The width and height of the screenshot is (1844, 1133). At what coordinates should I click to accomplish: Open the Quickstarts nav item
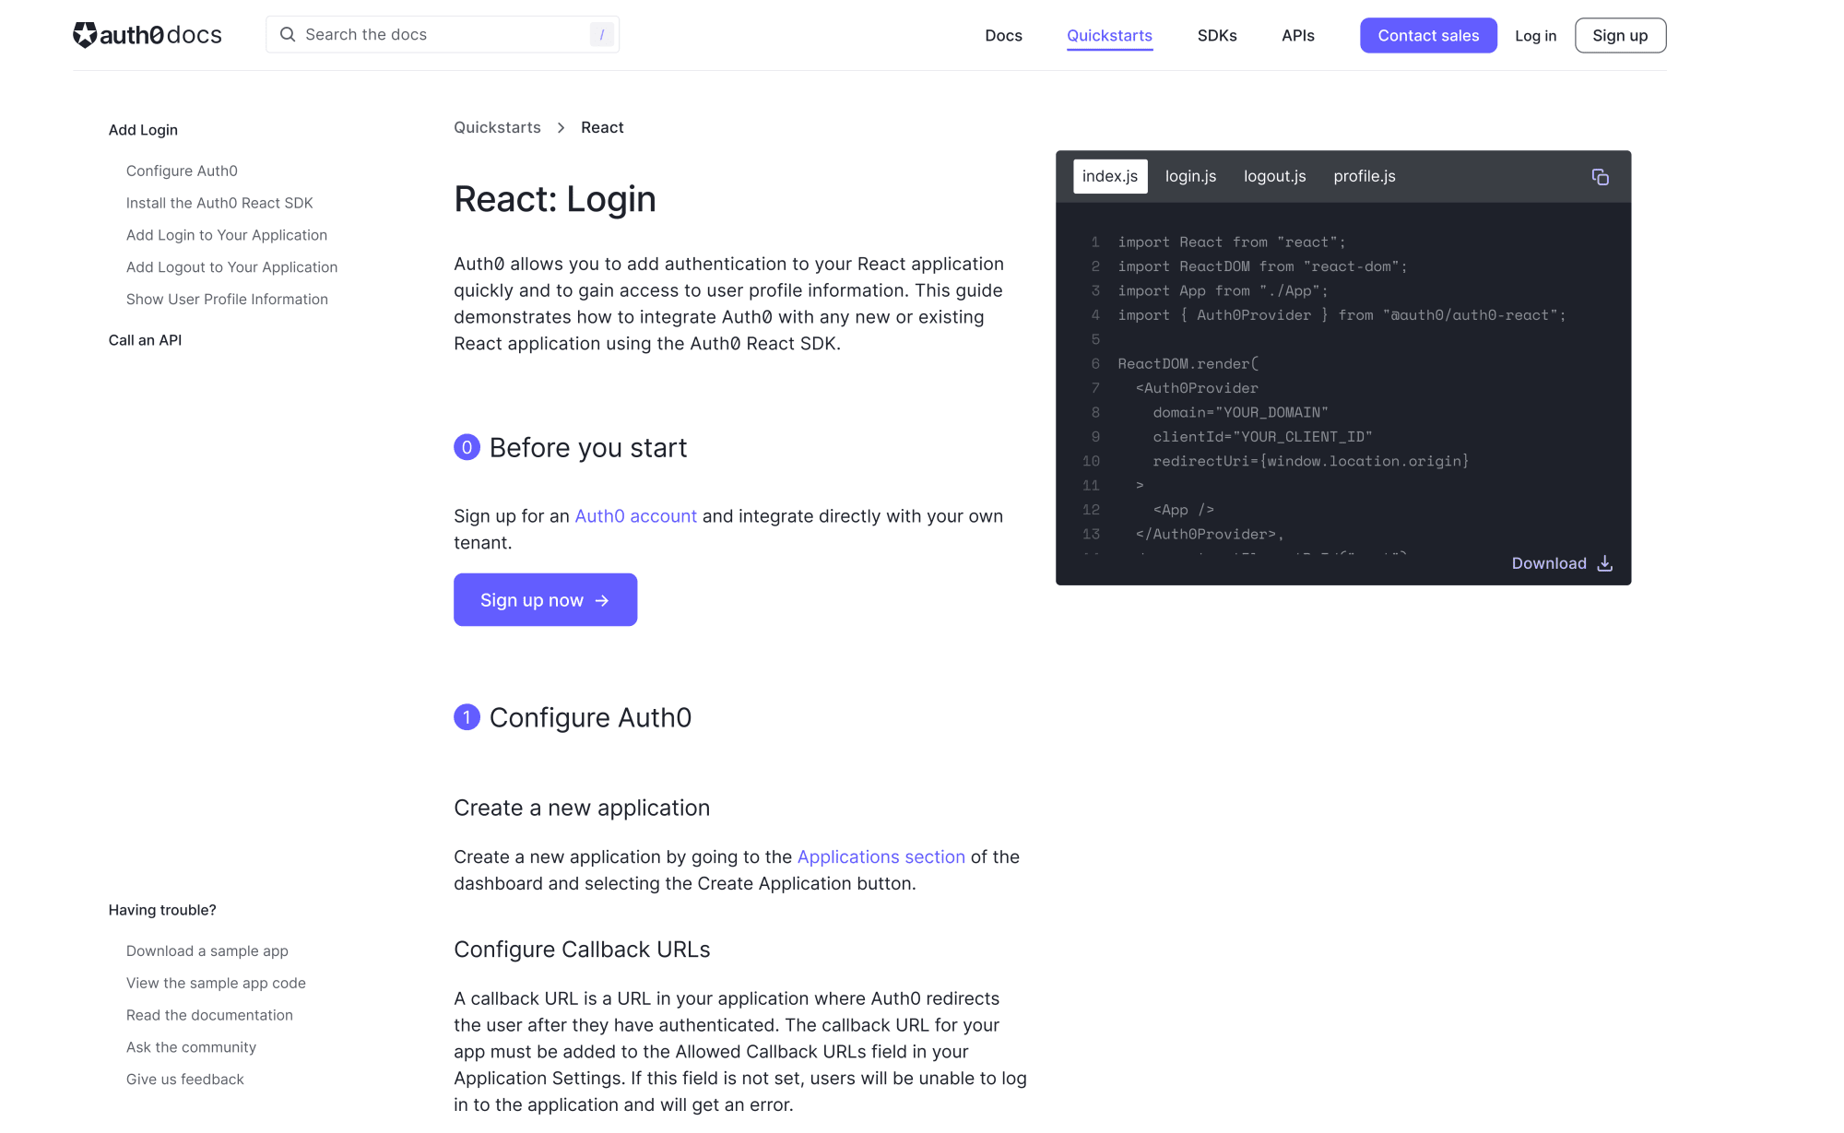pyautogui.click(x=1109, y=36)
